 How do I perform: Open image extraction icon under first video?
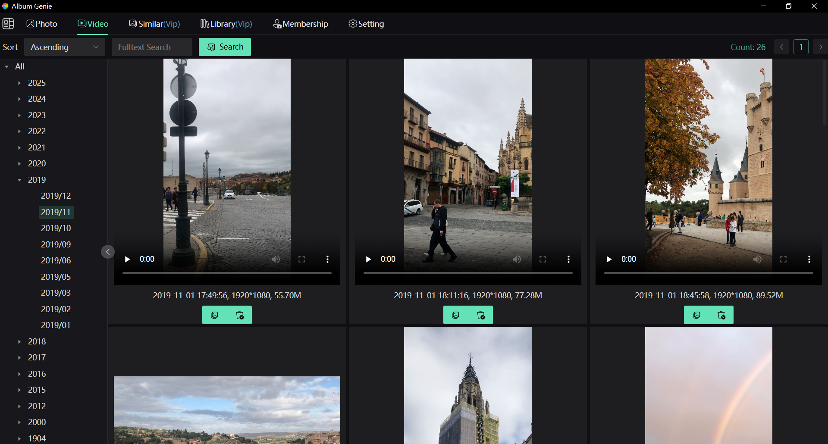point(214,315)
